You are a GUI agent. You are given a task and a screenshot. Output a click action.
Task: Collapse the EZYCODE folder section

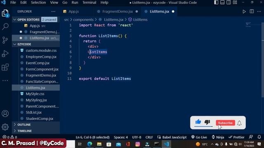point(15,44)
